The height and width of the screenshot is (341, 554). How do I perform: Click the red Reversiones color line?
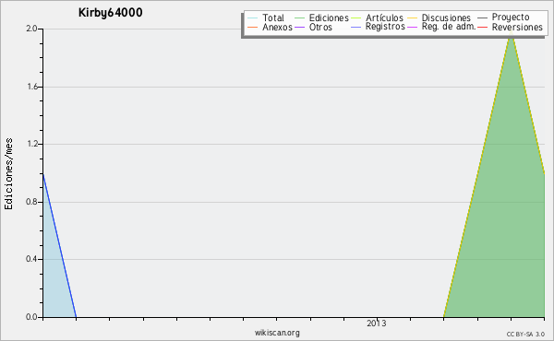pos(483,27)
